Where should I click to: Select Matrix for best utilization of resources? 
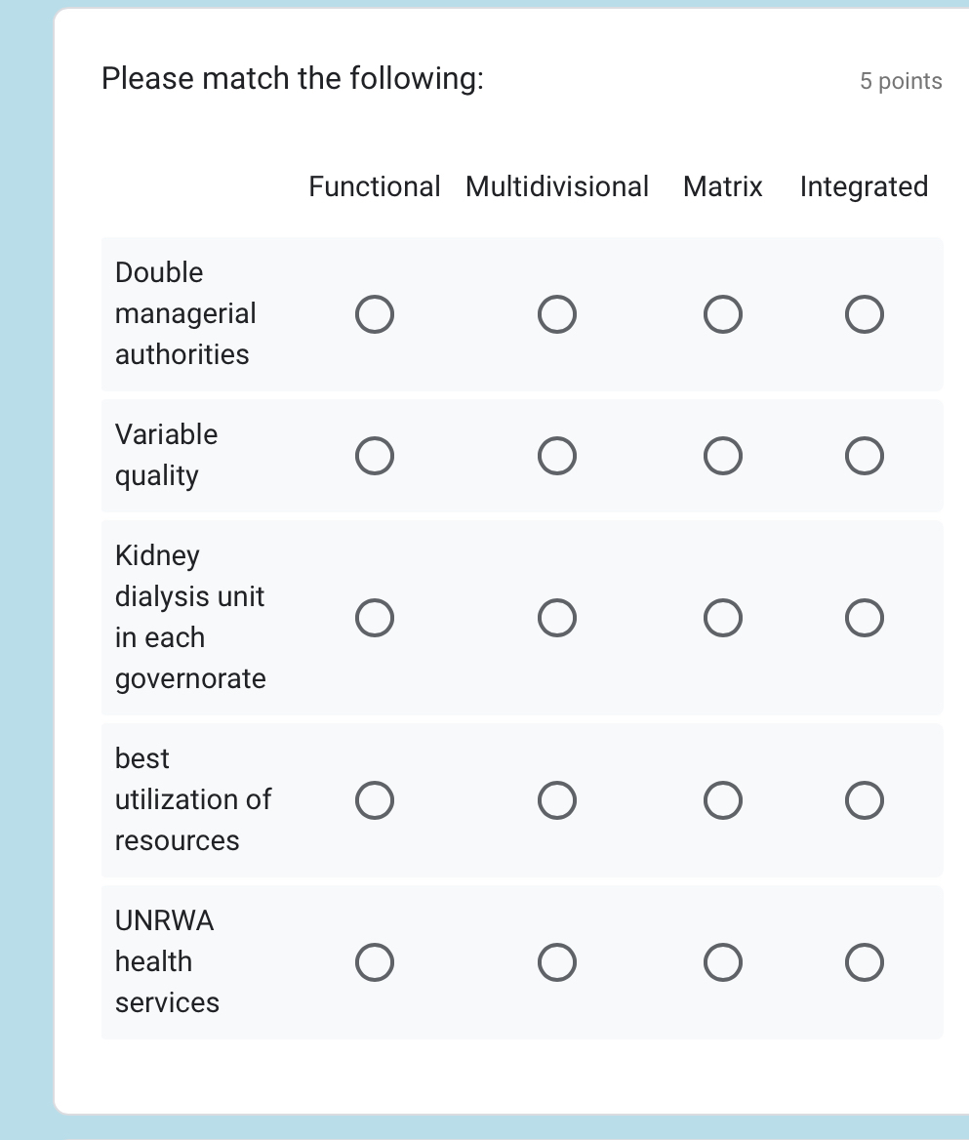point(722,799)
